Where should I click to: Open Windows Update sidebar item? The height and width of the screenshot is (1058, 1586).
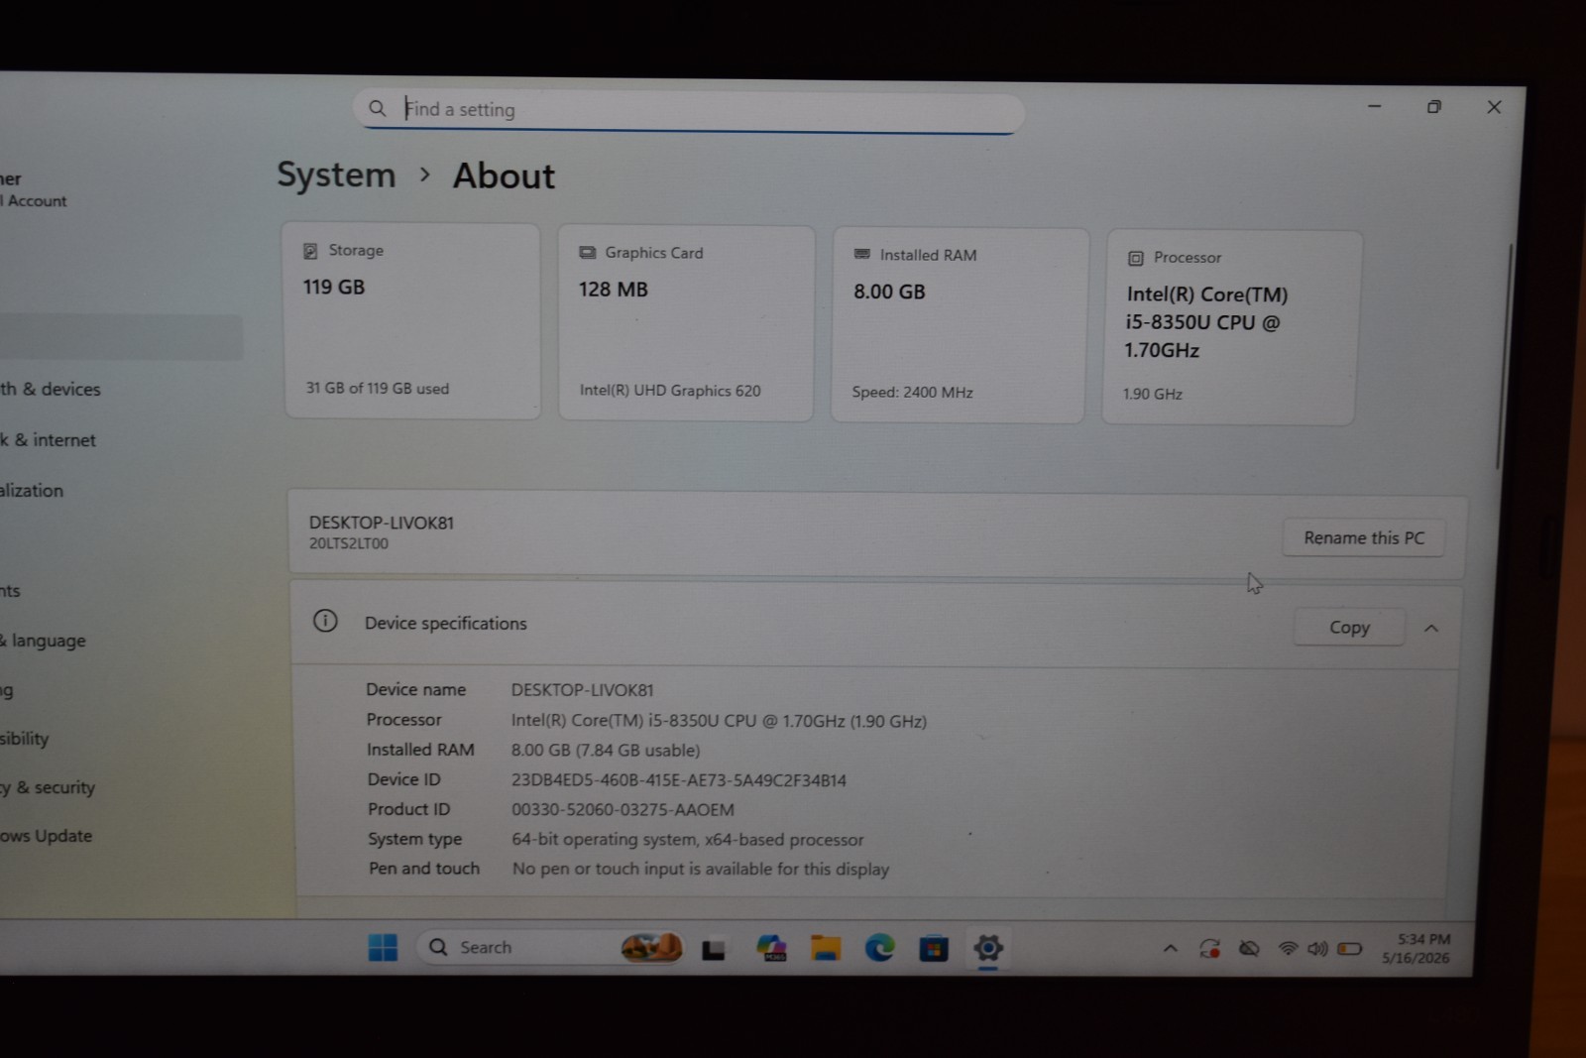click(47, 837)
